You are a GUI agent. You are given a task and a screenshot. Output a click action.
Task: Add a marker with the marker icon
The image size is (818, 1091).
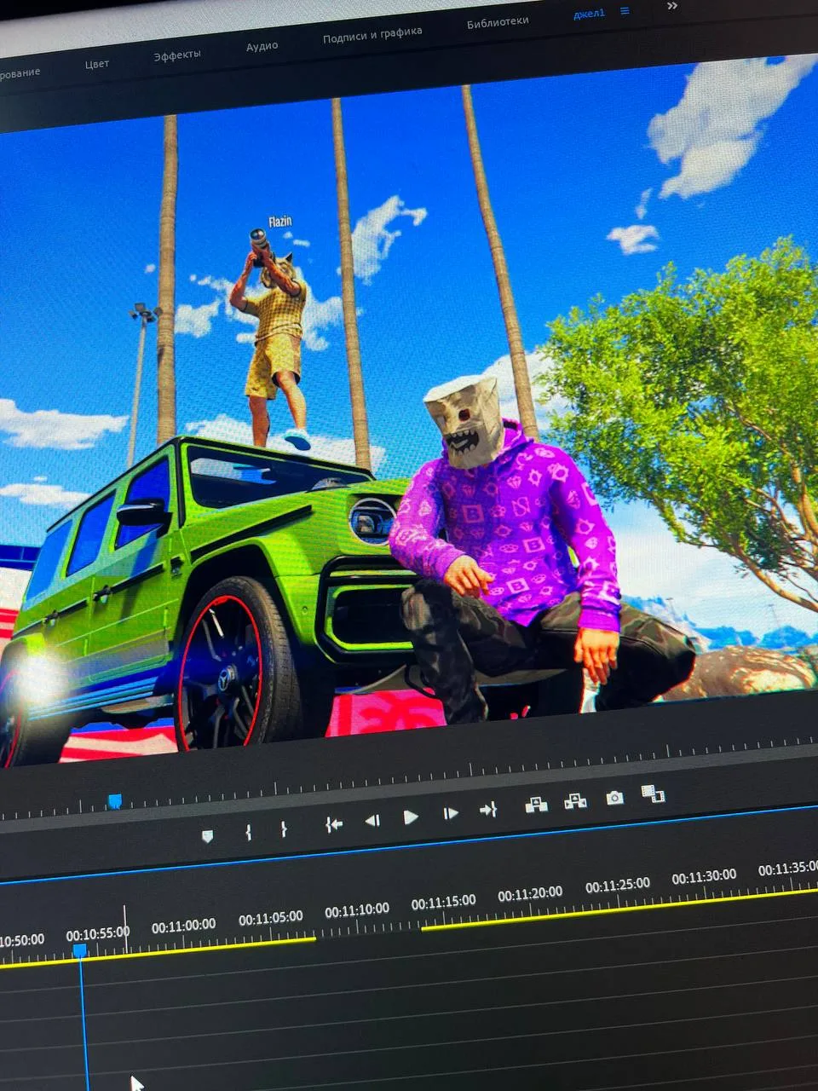click(x=207, y=836)
